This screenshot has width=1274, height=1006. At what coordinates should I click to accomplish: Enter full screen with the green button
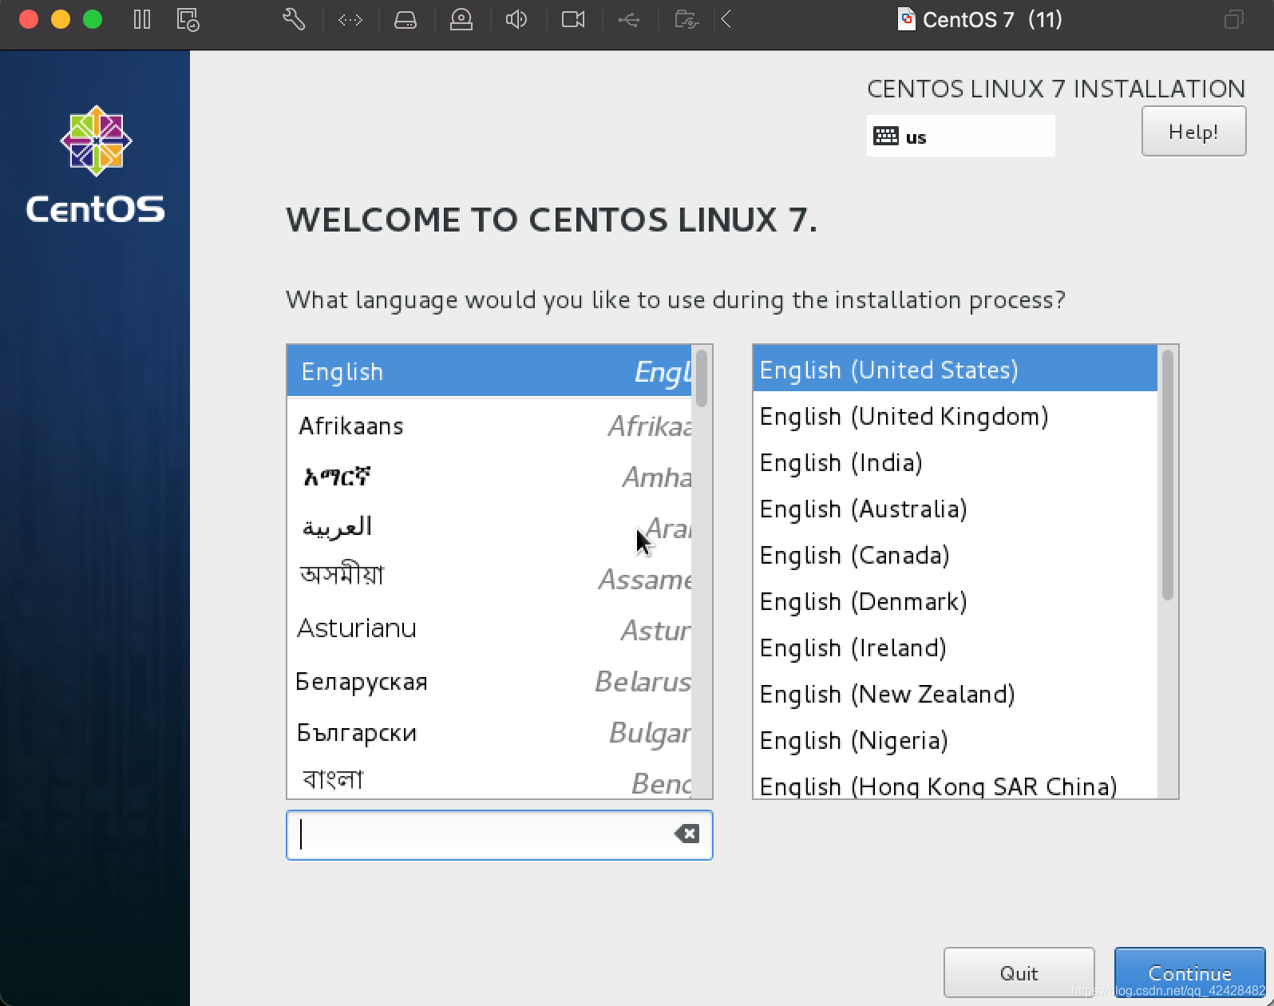point(93,19)
